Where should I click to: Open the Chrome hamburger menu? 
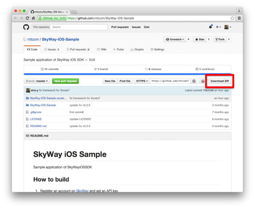click(239, 18)
